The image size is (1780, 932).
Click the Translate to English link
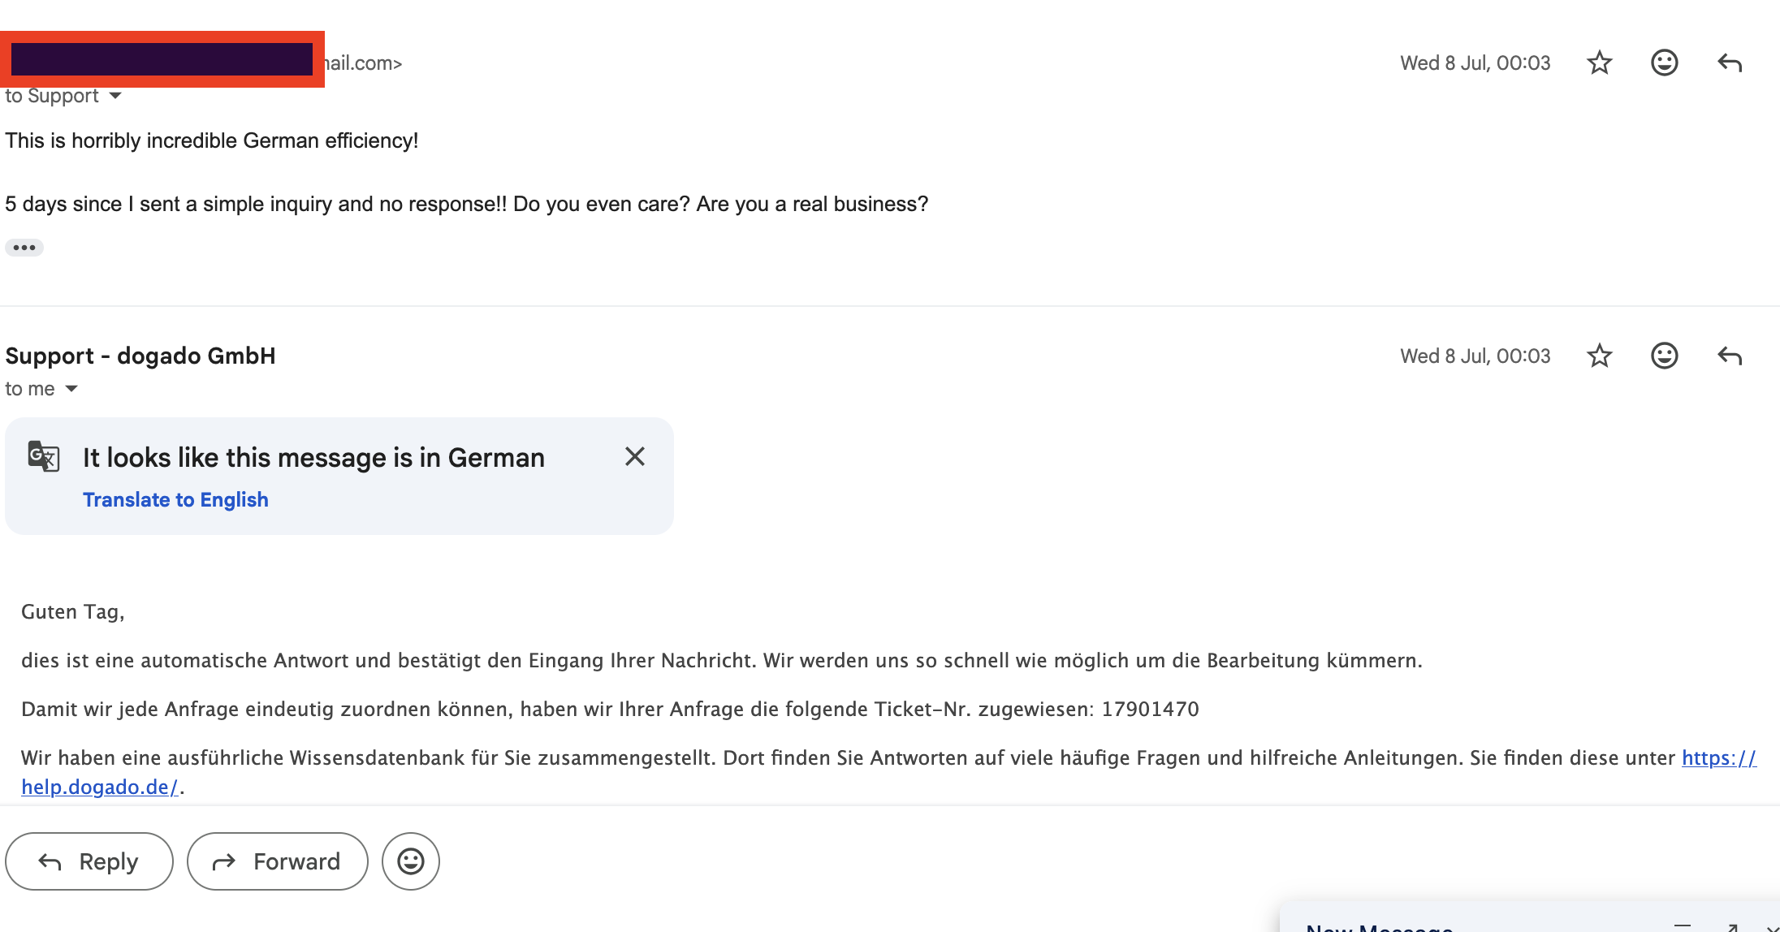pyautogui.click(x=175, y=499)
